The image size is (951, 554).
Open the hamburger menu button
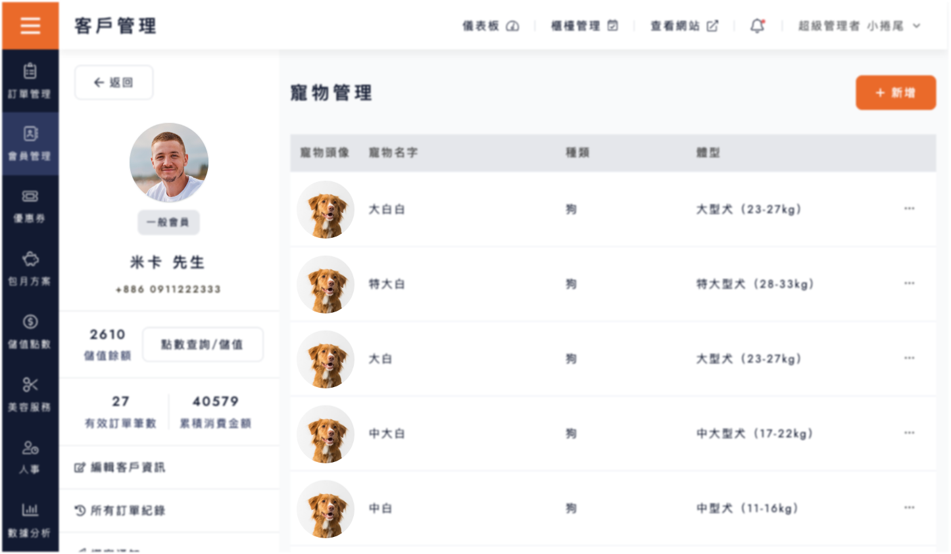click(x=30, y=26)
